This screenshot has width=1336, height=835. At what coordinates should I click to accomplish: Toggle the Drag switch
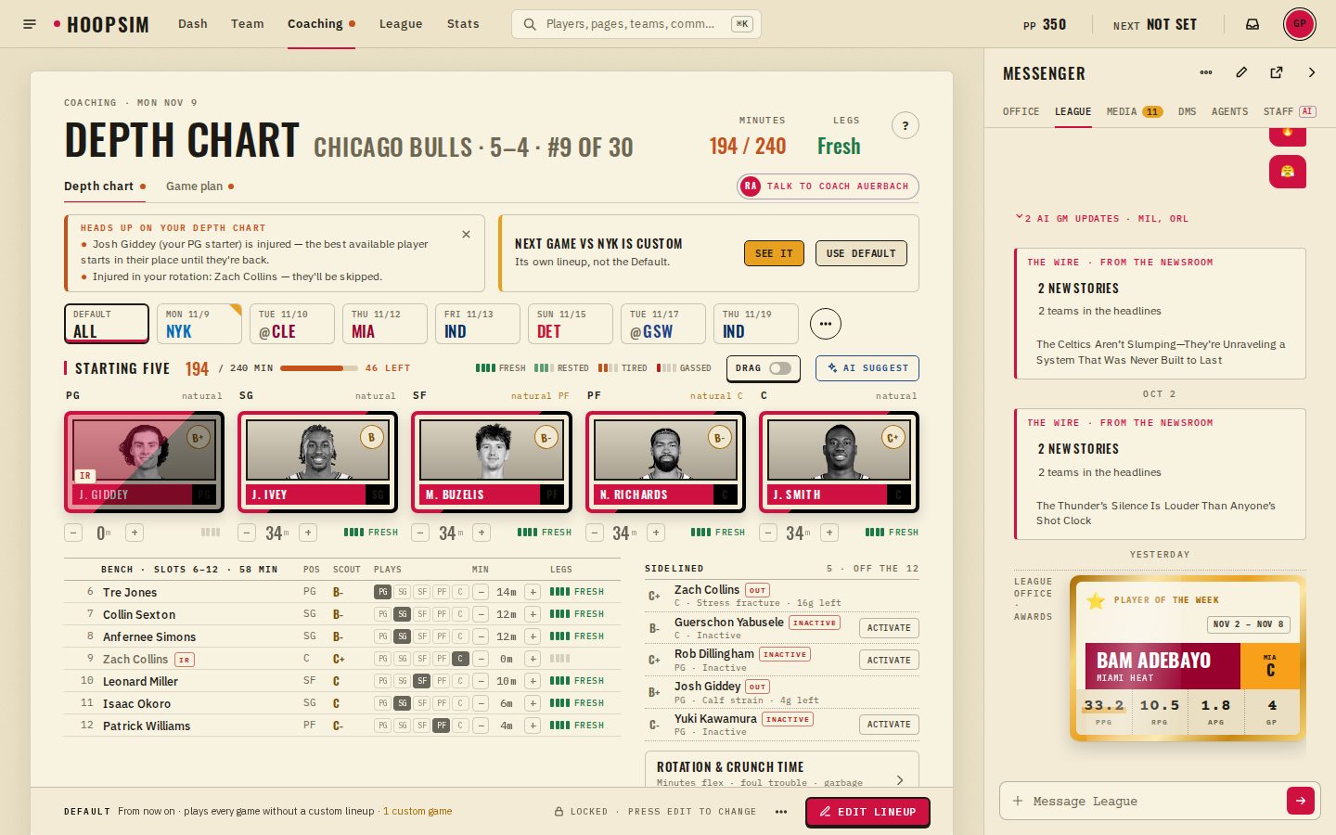click(780, 368)
